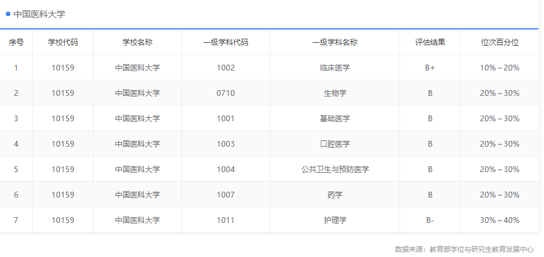Click 中国医科大学 in the 临床医学 row
The width and height of the screenshot is (544, 257).
[137, 68]
